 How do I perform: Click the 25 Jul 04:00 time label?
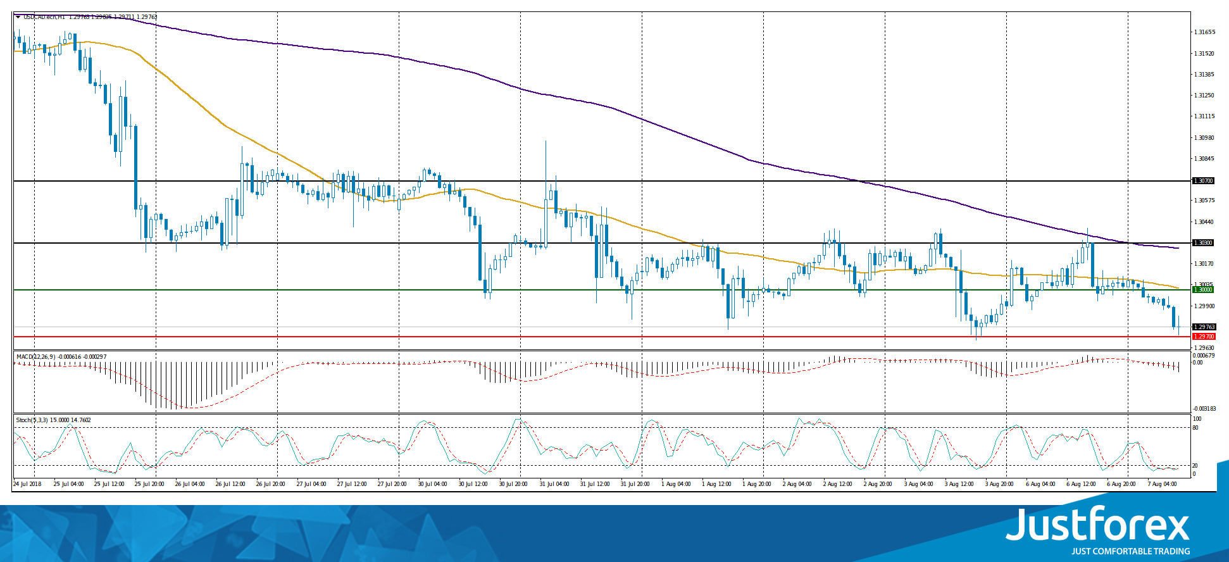tap(69, 484)
